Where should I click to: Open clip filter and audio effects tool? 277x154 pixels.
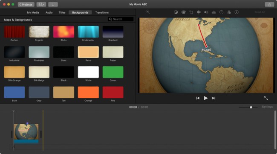229,12
